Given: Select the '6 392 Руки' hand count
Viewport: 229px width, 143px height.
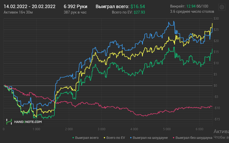Looking at the screenshot, I should 76,7.
